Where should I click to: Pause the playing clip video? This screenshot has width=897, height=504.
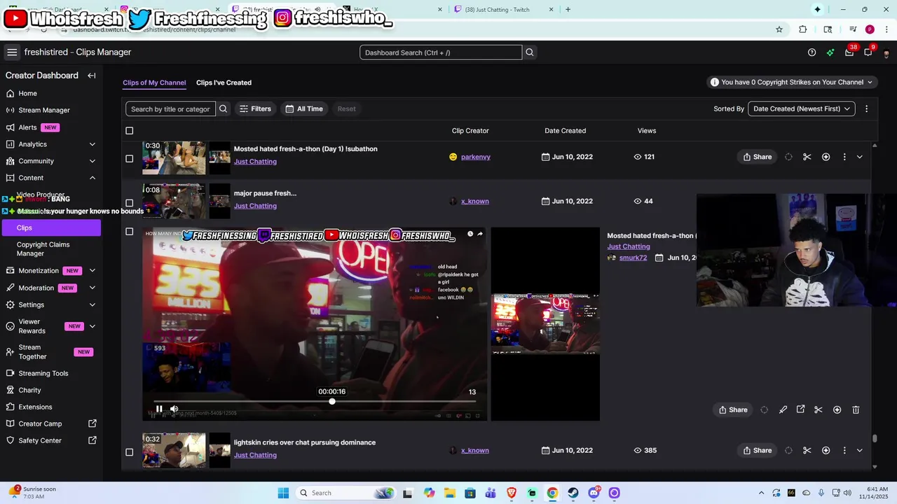click(159, 409)
